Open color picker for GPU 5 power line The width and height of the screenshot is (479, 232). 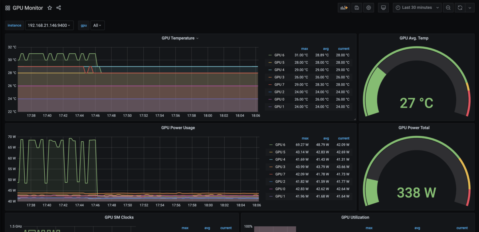tap(271, 152)
